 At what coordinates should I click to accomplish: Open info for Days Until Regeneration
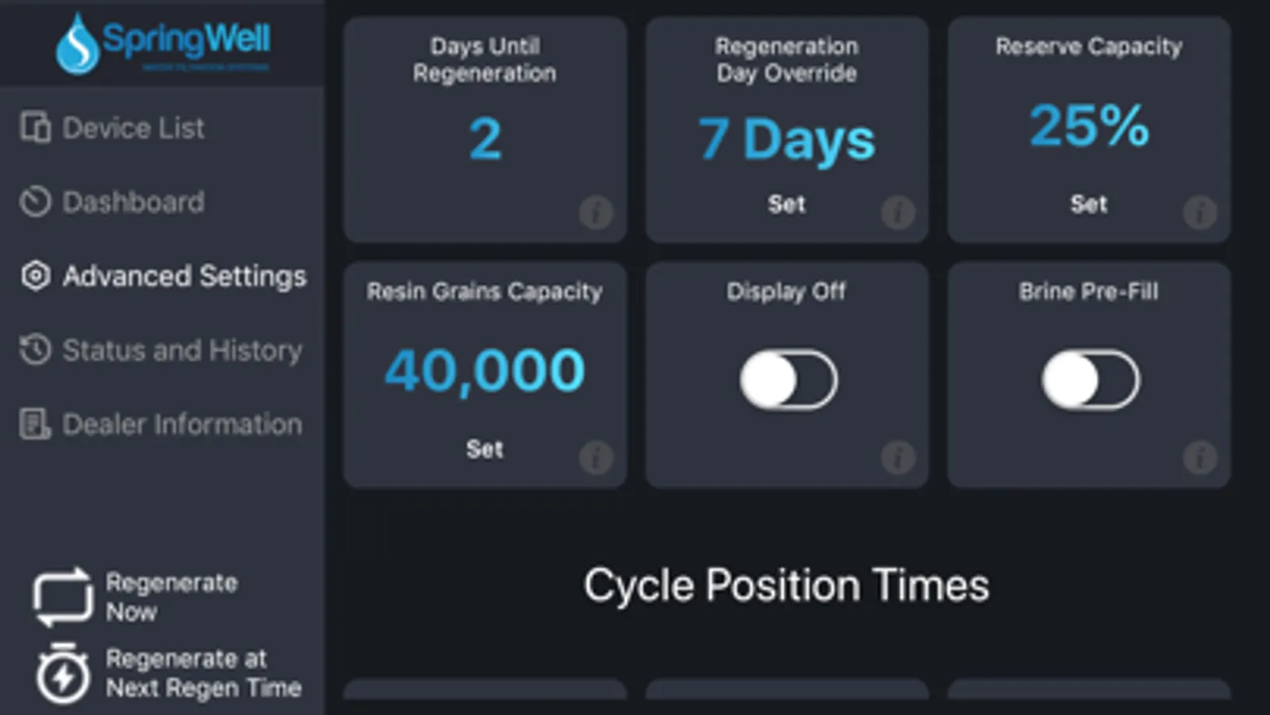(x=596, y=212)
